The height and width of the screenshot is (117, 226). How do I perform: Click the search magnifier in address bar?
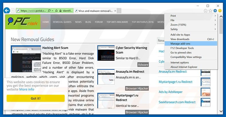pyautogui.click(x=49, y=11)
